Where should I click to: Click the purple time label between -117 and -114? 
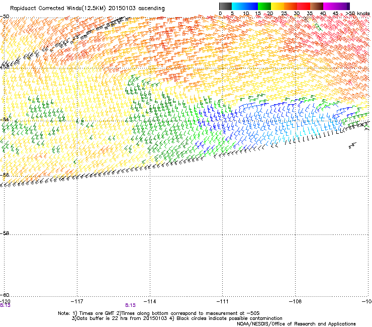pos(131,305)
